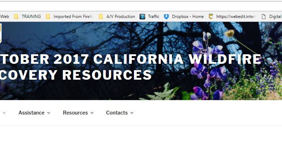Viewport: 282px width, 148px height.
Task: Click the blue Dropbox logo icon
Action: tap(166, 17)
